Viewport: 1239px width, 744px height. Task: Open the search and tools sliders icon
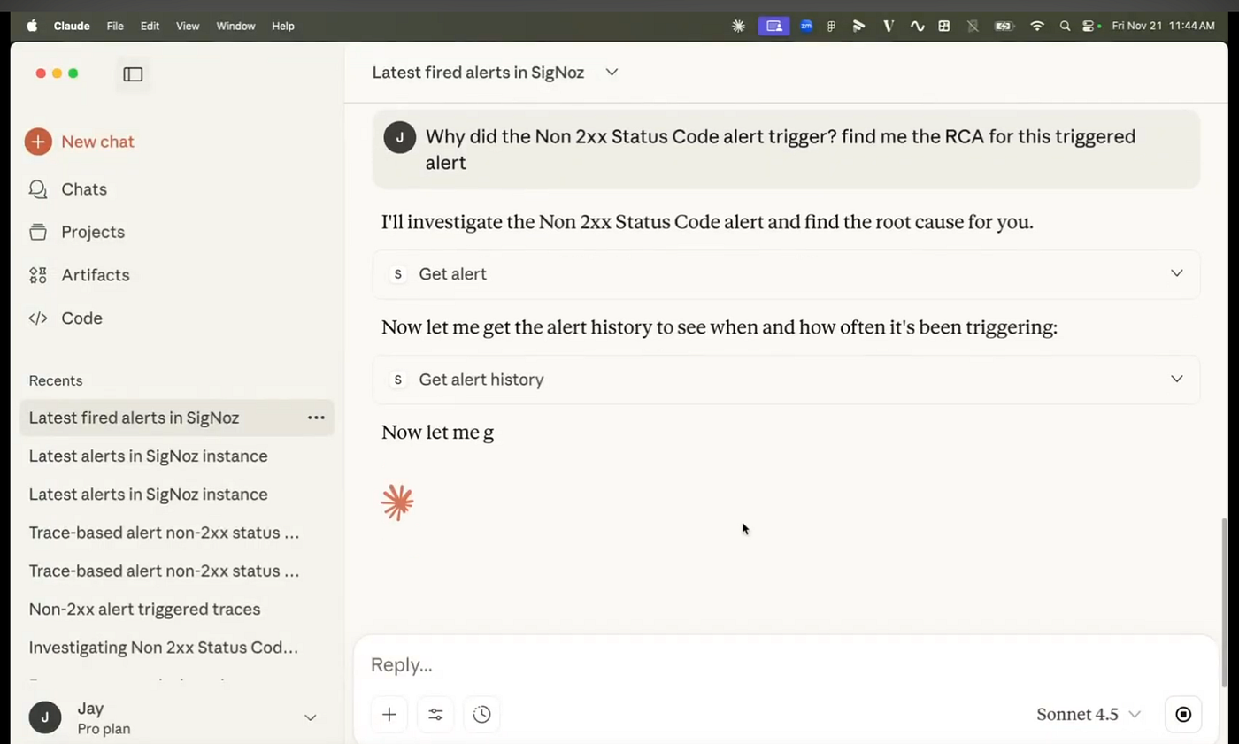tap(435, 714)
